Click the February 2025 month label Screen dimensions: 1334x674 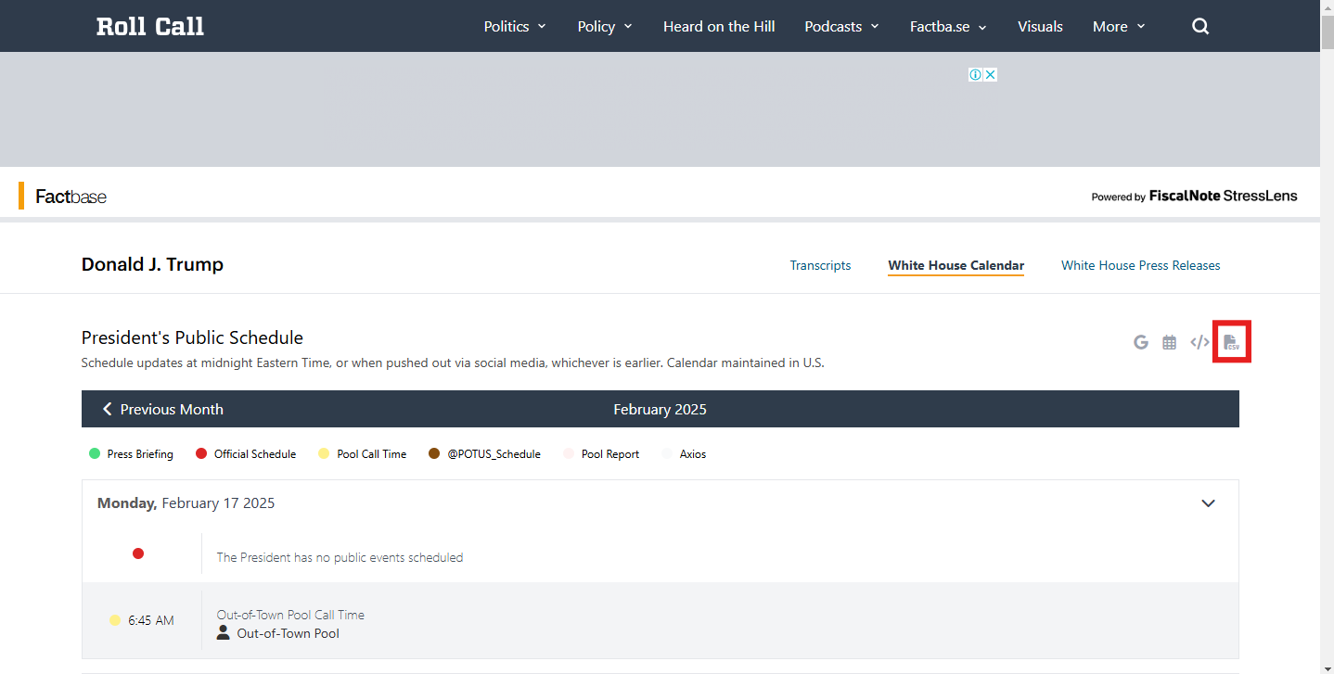click(x=661, y=409)
